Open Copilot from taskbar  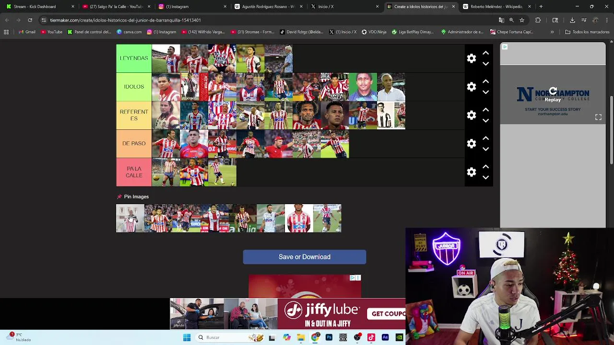click(x=287, y=337)
